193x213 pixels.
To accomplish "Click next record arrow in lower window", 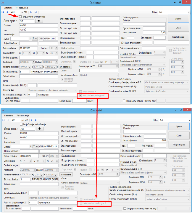I will (31, 120).
